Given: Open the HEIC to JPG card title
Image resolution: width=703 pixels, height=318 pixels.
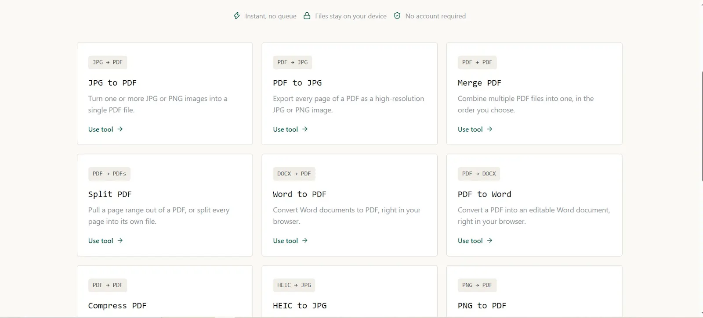Looking at the screenshot, I should point(300,306).
